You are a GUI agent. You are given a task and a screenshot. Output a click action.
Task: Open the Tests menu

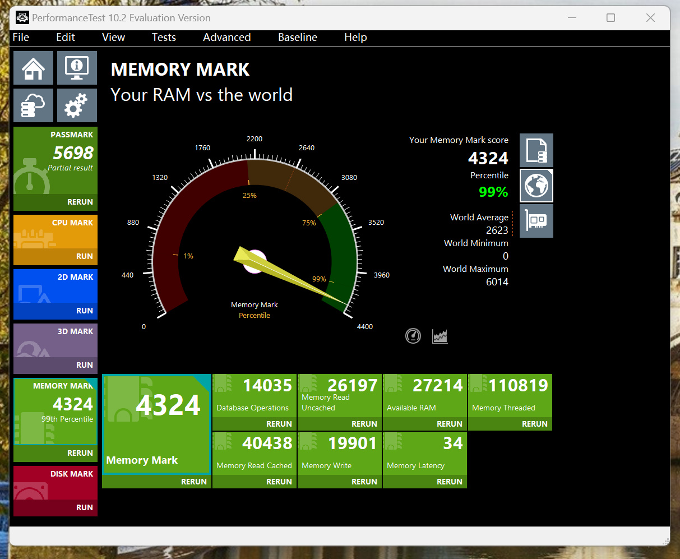pyautogui.click(x=164, y=38)
